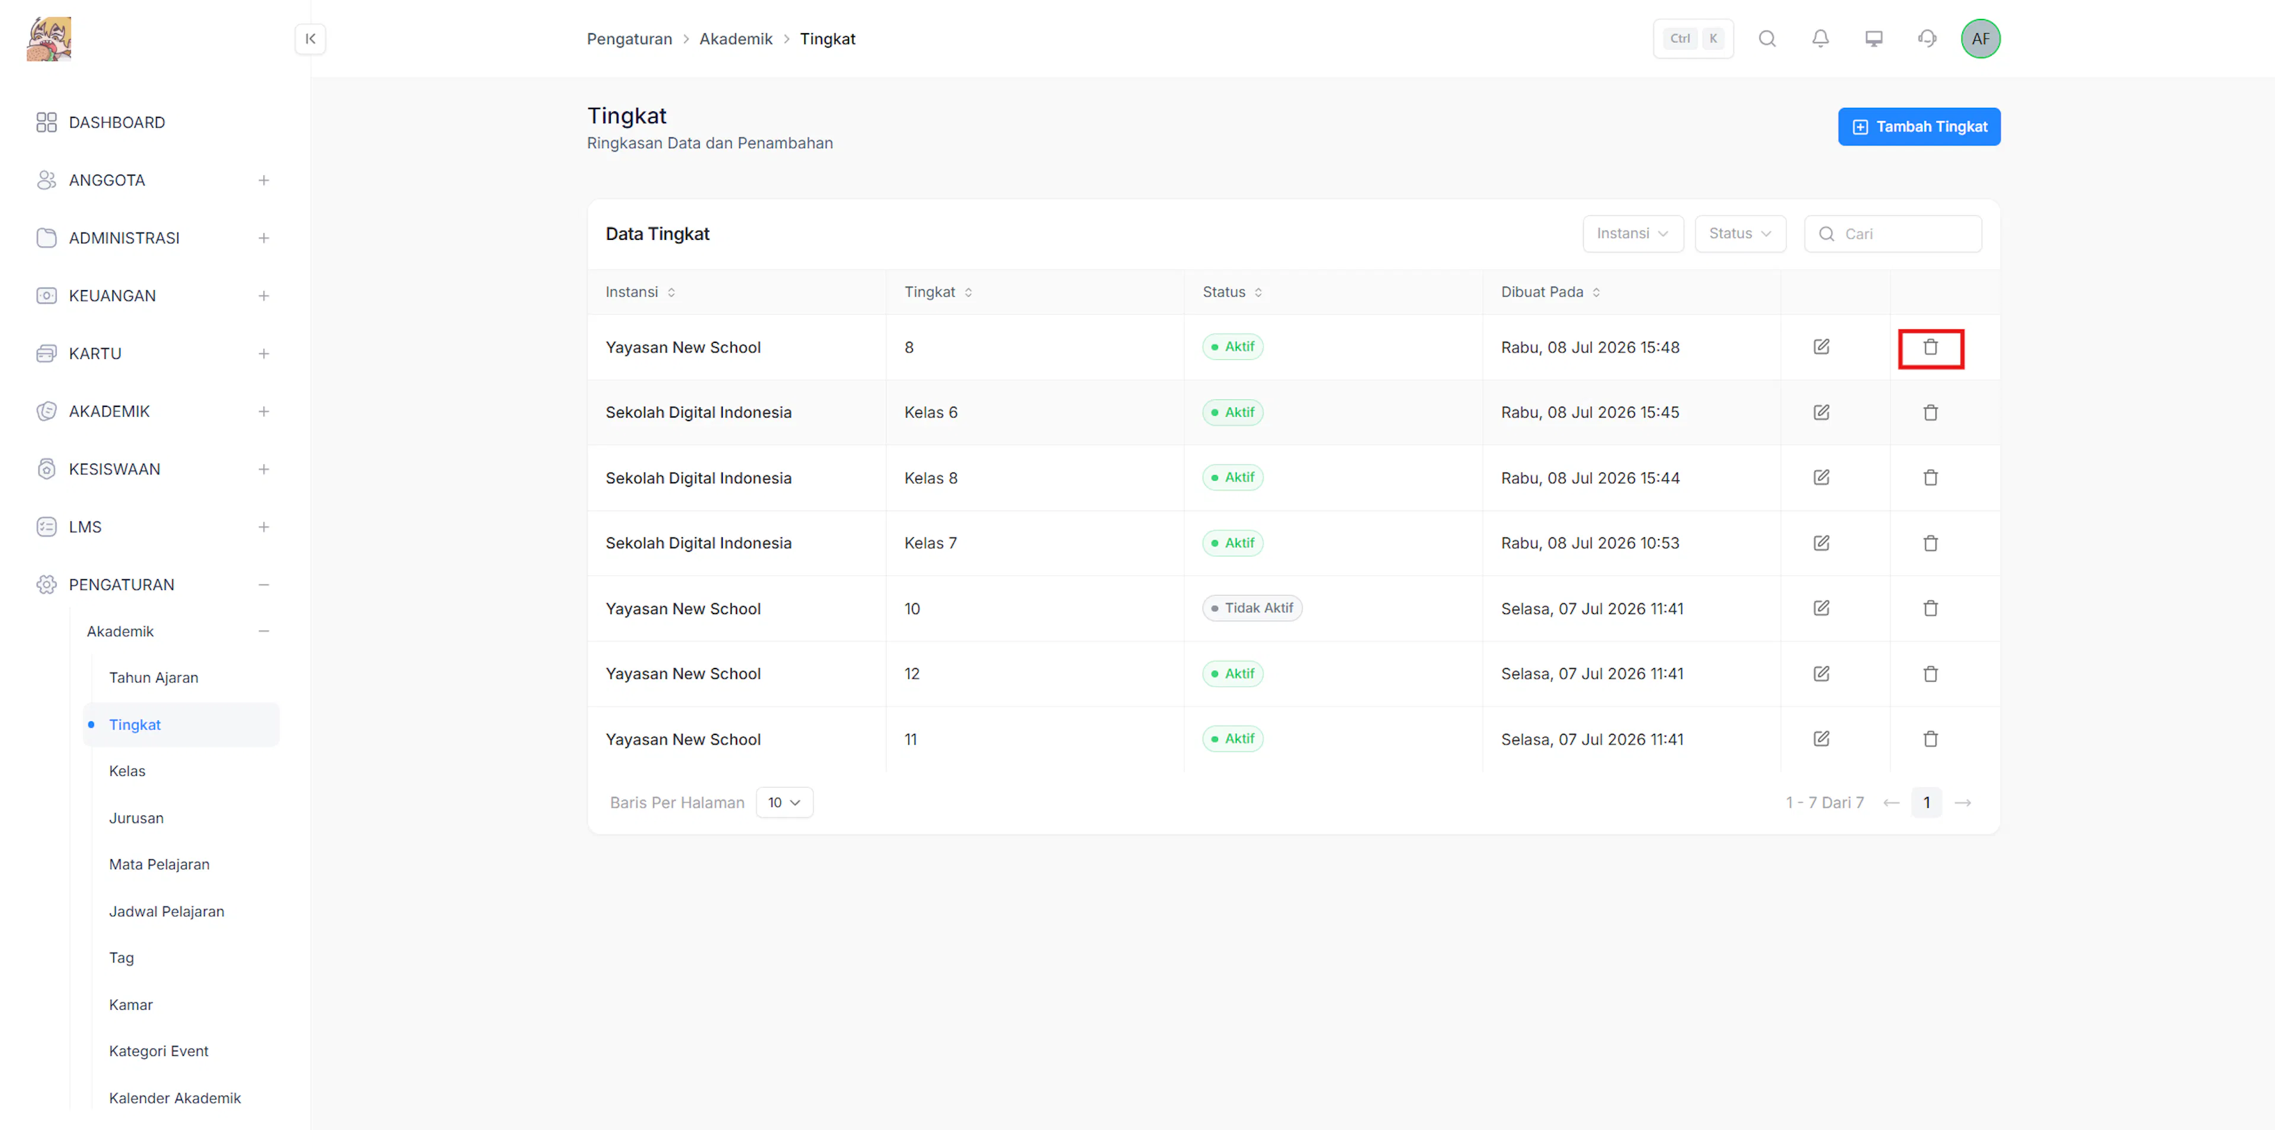Click the Ctrl K shortcut button
This screenshot has width=2275, height=1130.
point(1693,39)
